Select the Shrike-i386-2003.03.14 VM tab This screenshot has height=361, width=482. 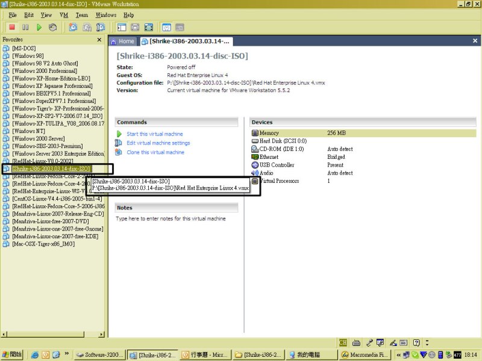tap(186, 42)
